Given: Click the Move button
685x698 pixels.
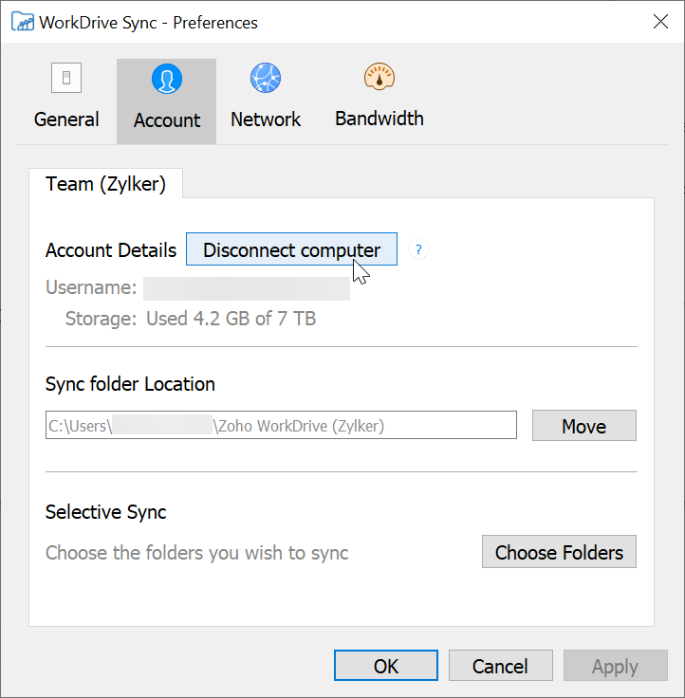Looking at the screenshot, I should [583, 426].
